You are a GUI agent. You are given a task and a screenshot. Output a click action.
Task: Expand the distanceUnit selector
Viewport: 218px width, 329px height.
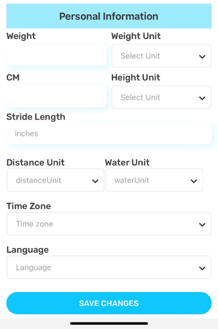tap(55, 180)
